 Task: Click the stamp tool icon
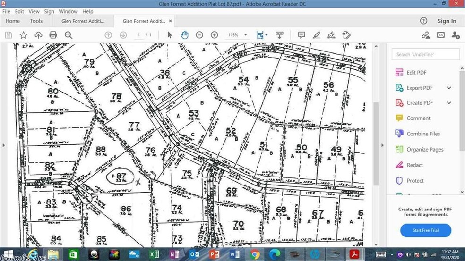tap(346, 35)
